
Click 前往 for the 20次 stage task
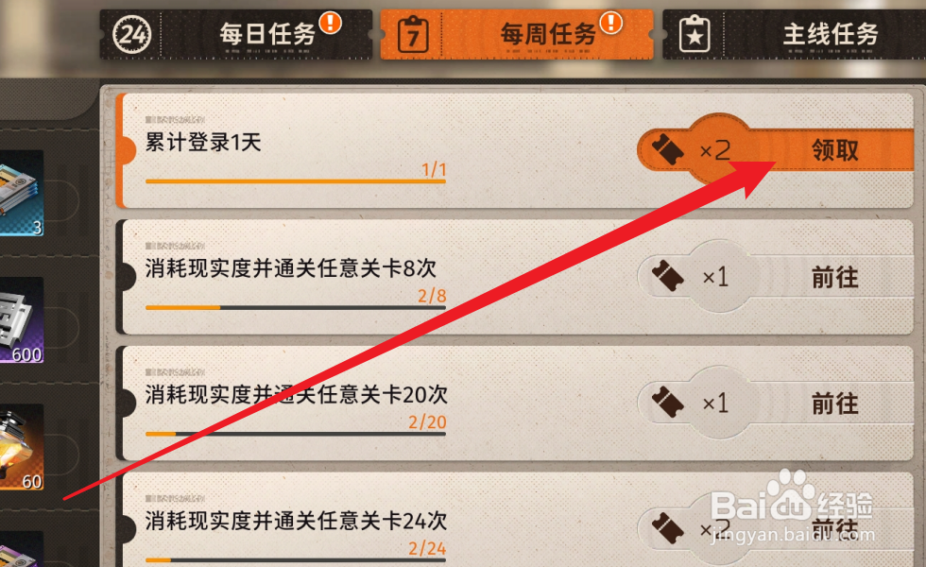pos(834,404)
